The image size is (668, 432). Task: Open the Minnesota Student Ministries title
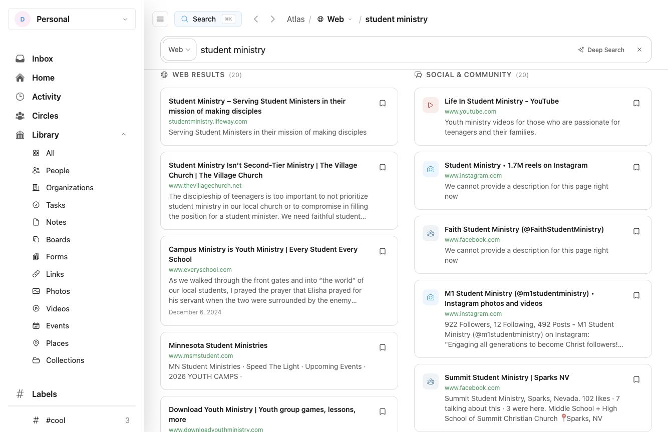coord(218,345)
